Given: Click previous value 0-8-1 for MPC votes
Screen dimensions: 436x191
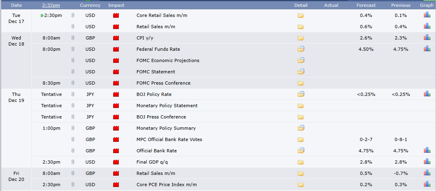Looking at the screenshot, I should coord(401,139).
